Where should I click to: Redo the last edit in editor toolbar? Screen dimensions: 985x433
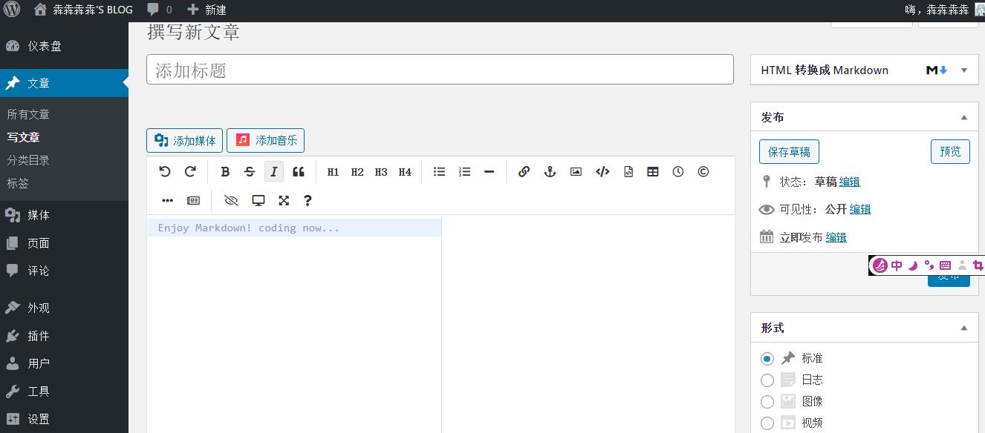(190, 171)
